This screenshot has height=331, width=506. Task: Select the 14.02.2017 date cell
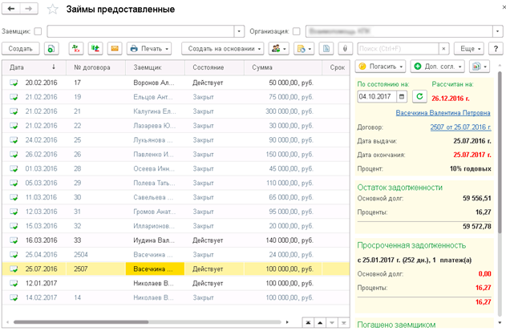[x=42, y=297]
